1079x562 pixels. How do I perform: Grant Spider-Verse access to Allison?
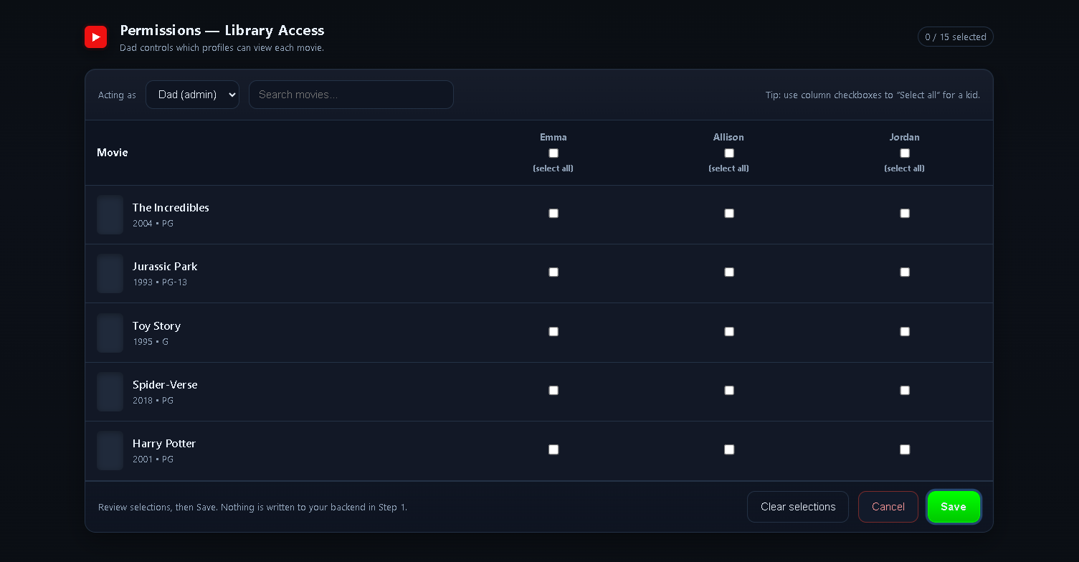coord(729,390)
